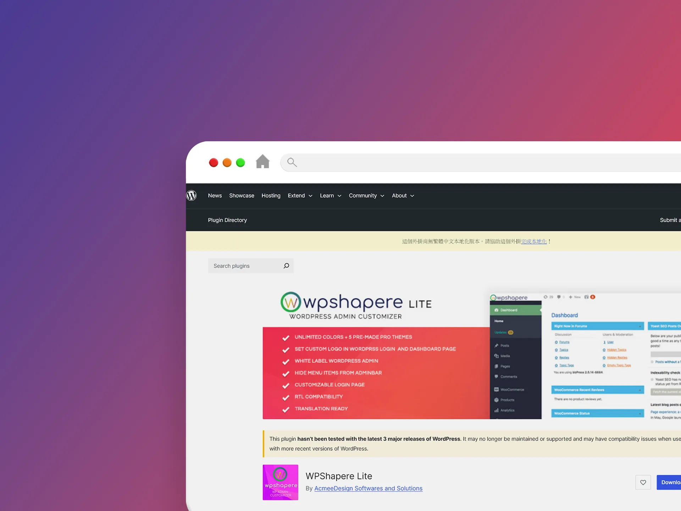
Task: Click the search plugins magnifier icon
Action: click(286, 266)
